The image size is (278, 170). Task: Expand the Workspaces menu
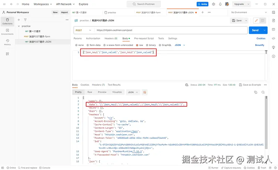pyautogui.click(x=43, y=4)
